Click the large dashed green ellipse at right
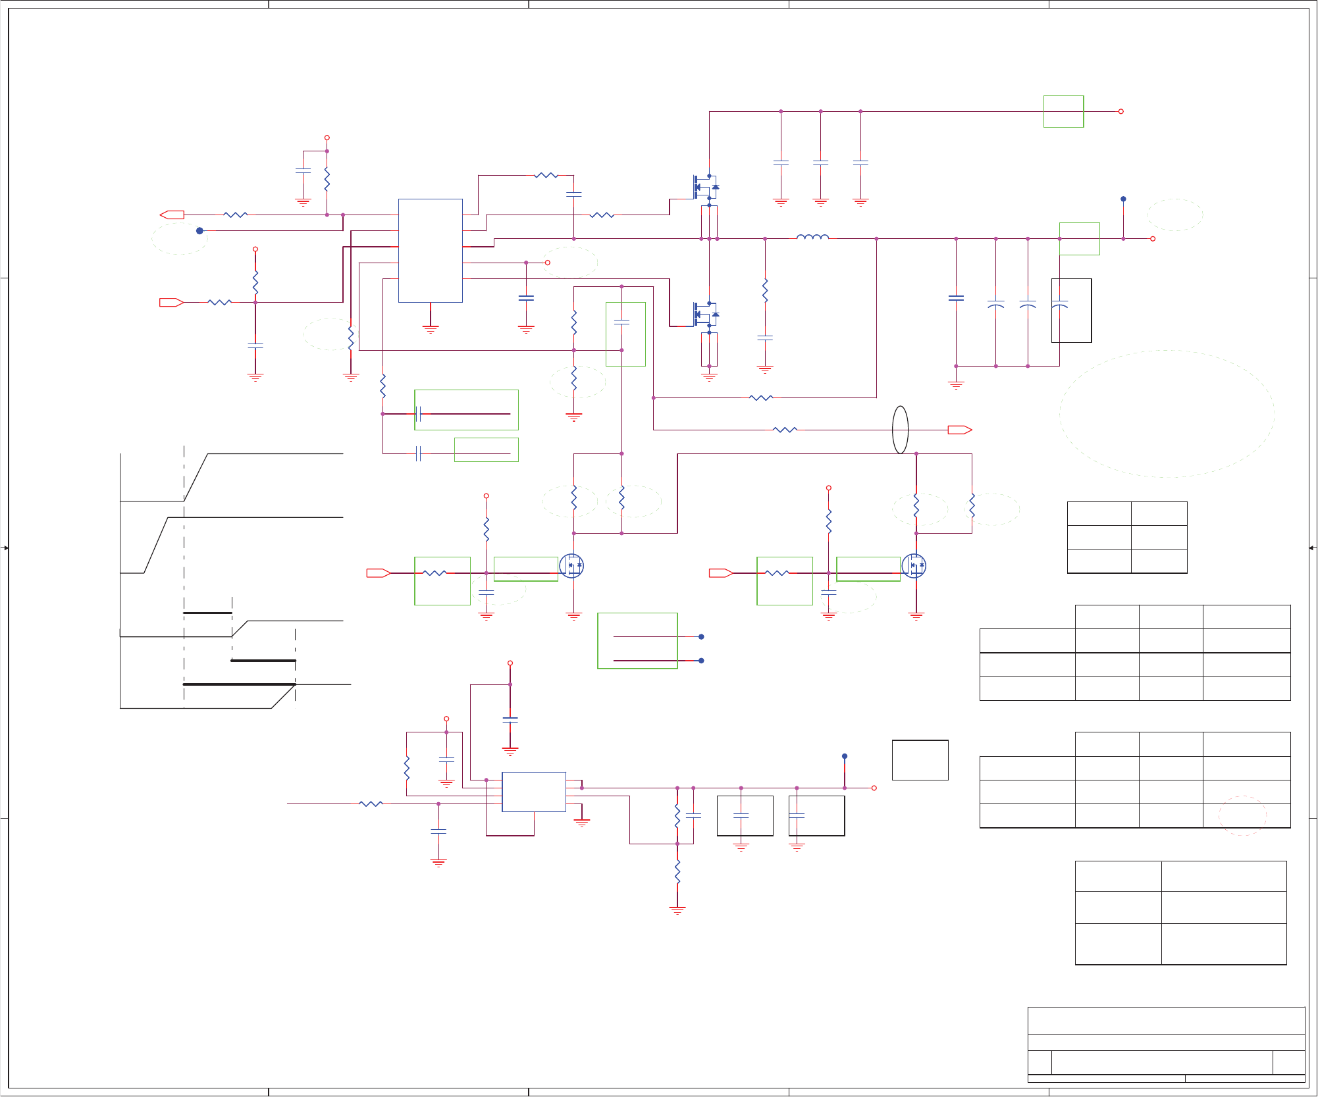 (x=1167, y=413)
